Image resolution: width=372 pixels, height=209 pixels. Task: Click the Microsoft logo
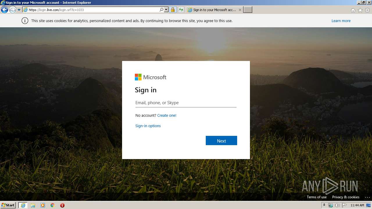151,77
